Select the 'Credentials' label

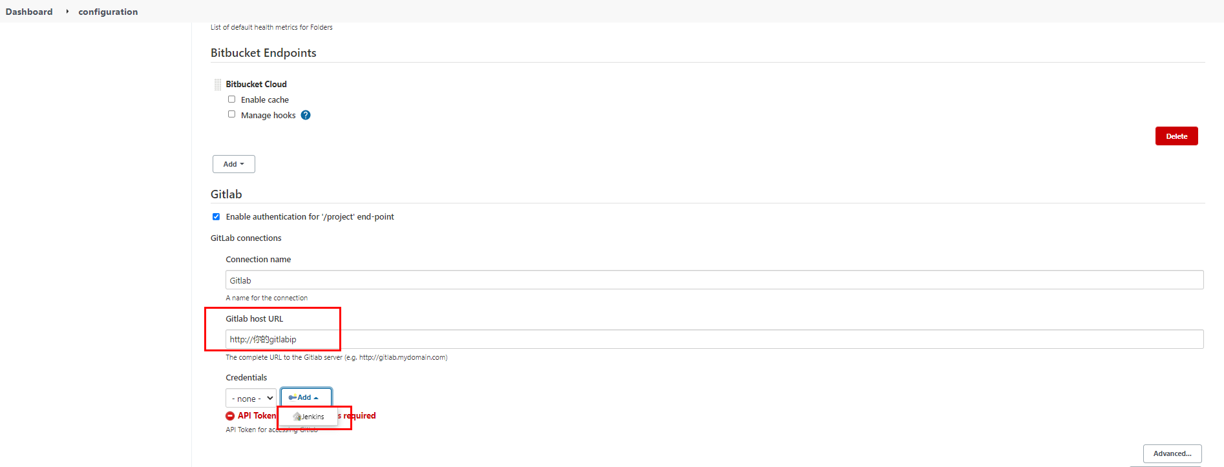click(x=246, y=378)
